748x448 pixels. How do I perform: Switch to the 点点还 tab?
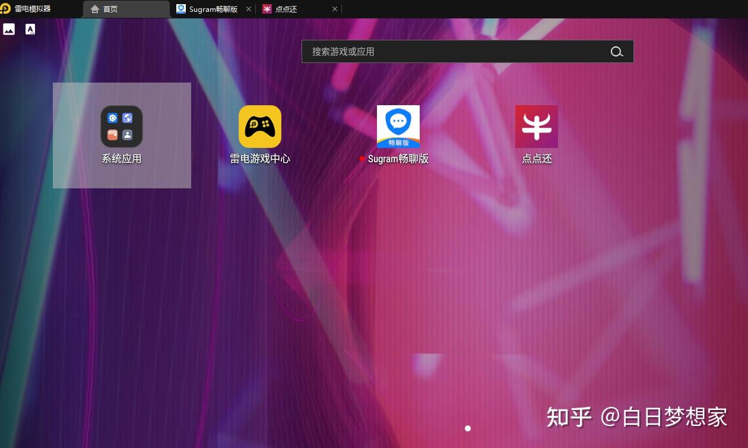tap(299, 9)
